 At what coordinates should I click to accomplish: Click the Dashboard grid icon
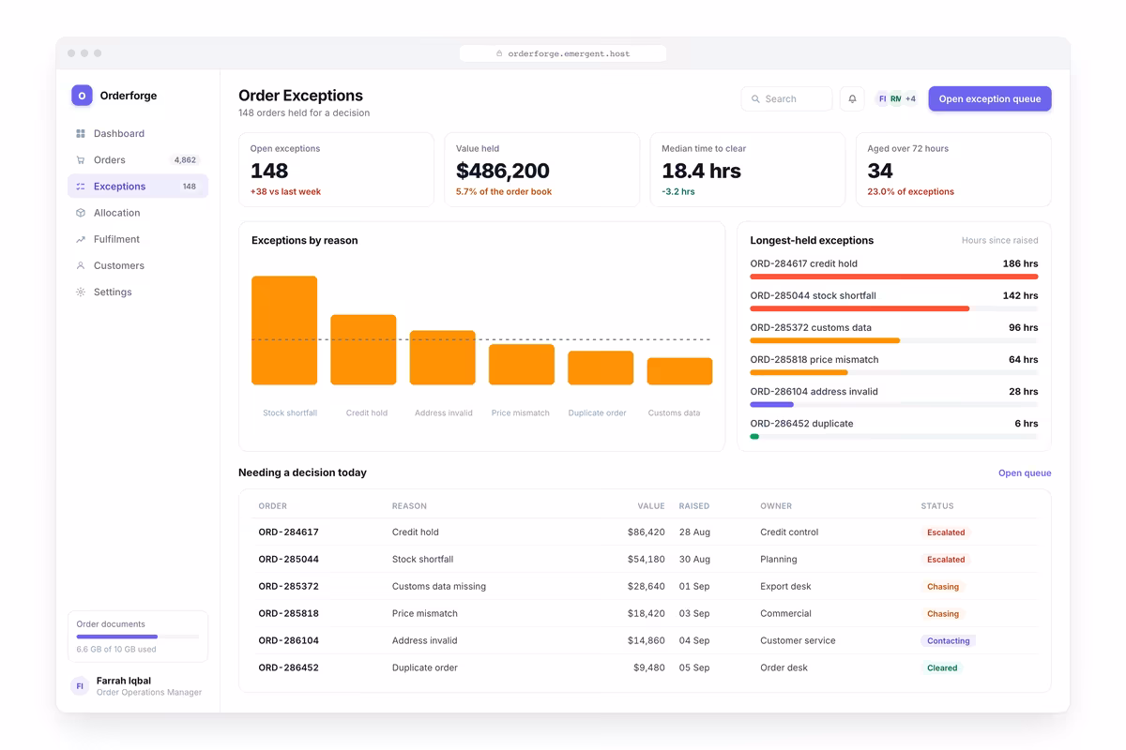coord(81,134)
